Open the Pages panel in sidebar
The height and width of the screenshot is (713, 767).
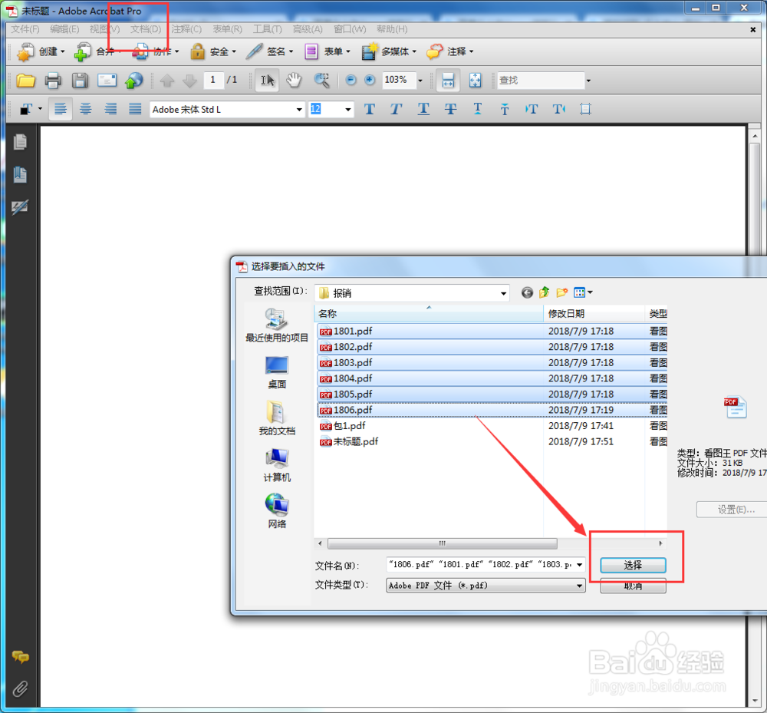point(20,143)
